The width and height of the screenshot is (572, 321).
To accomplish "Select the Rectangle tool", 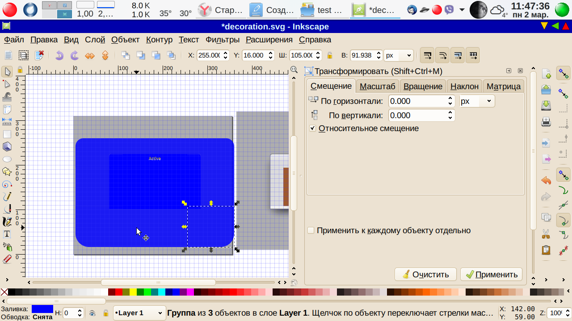I will click(x=7, y=134).
